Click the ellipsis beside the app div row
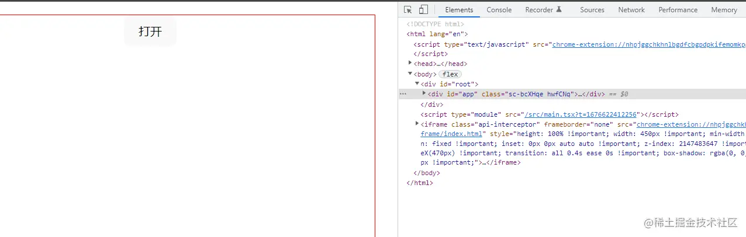Viewport: 746px width, 237px height. [403, 94]
